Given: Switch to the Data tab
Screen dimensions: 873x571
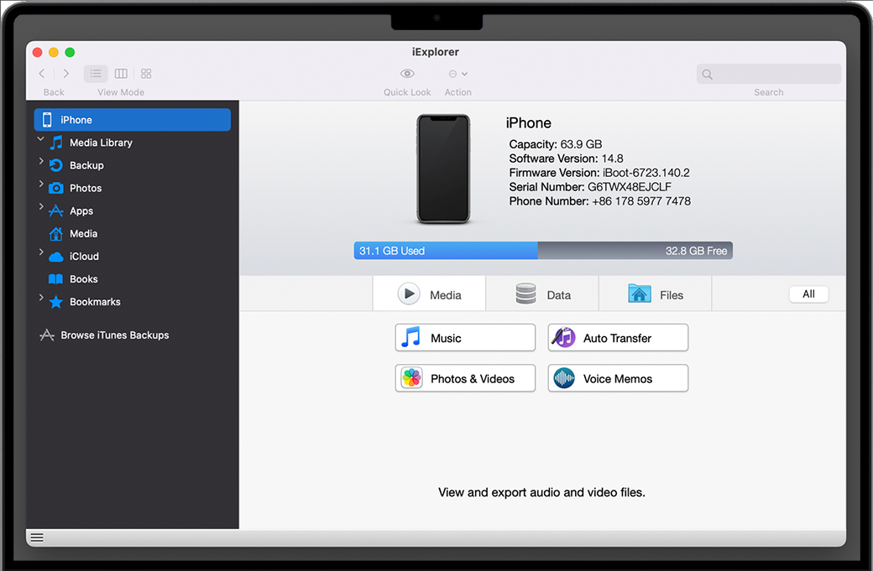Looking at the screenshot, I should (542, 293).
